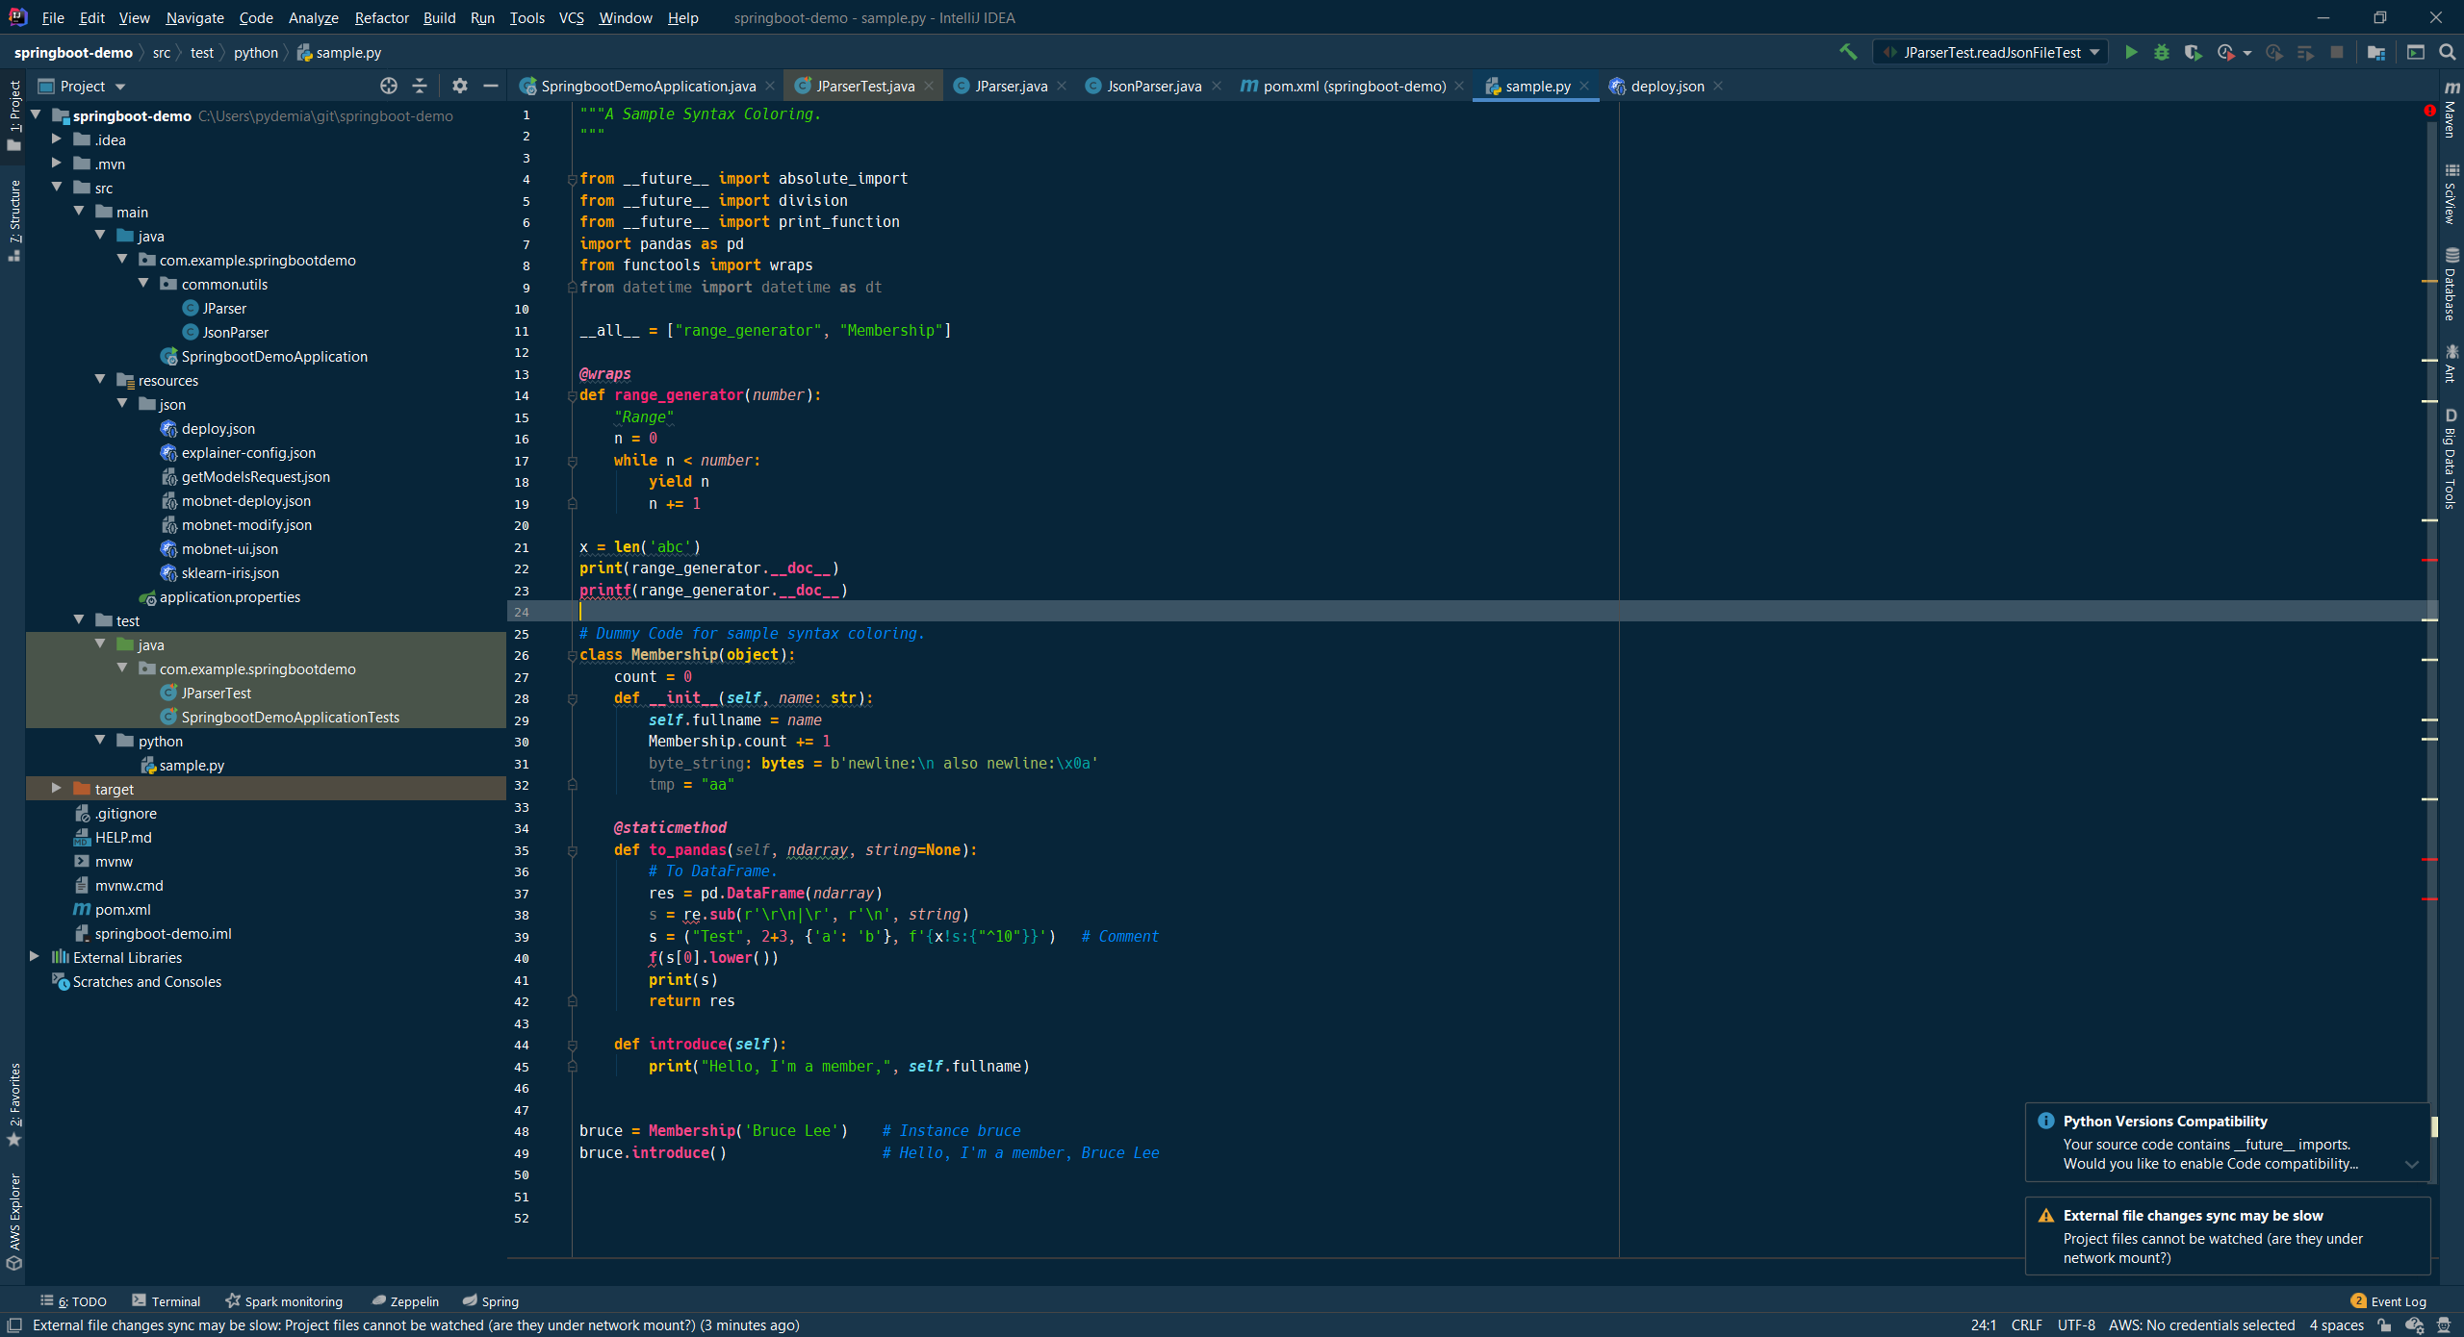Toggle the Project tool window sidebar button
Screen dimensions: 2464x1337
14,114
